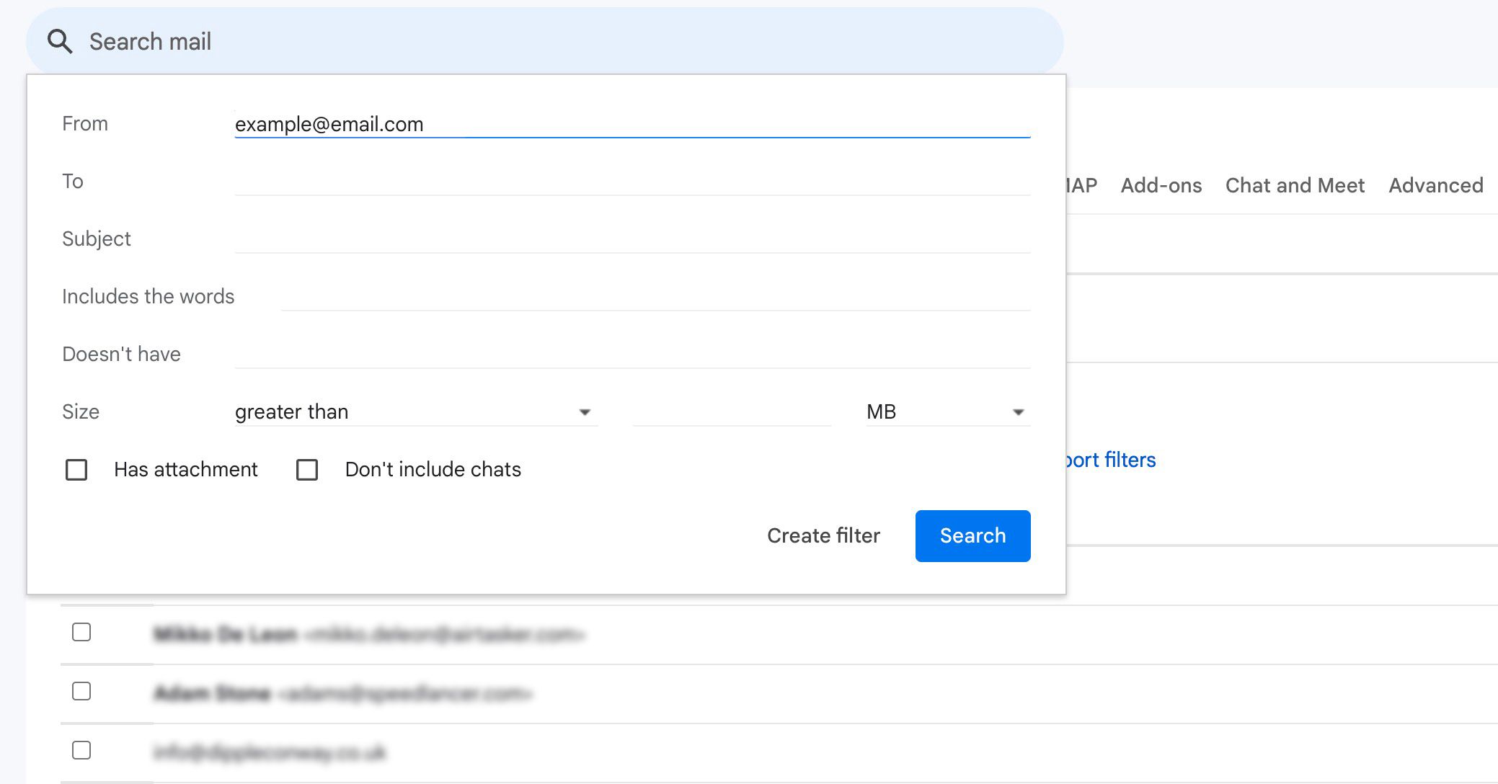Click the search magnifier icon
The height and width of the screenshot is (784, 1498).
[x=61, y=40]
